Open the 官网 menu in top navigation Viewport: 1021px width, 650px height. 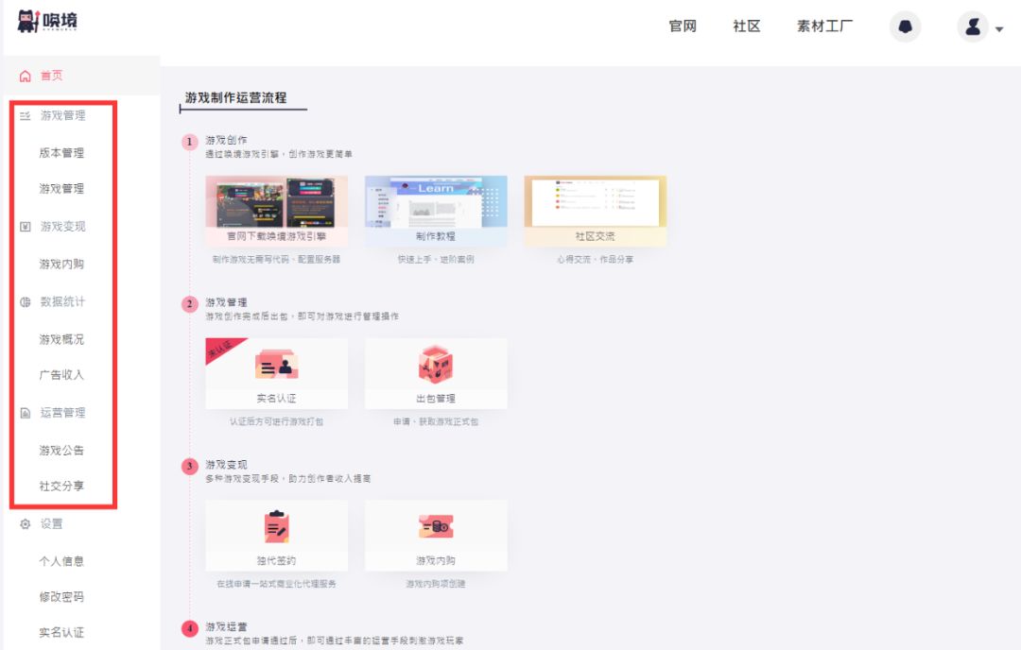[683, 26]
